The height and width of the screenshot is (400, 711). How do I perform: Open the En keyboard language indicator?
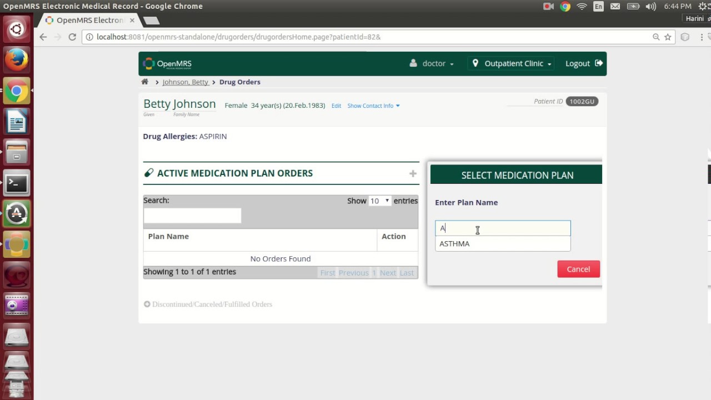[x=598, y=7]
